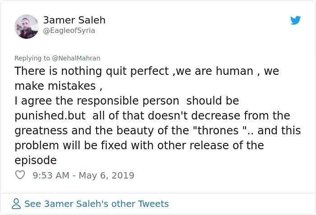Open 3amer Saleh's profile picture
The height and width of the screenshot is (215, 316).
click(x=27, y=27)
